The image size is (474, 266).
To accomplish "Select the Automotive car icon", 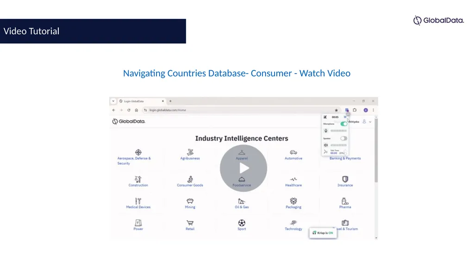I will pyautogui.click(x=293, y=152).
